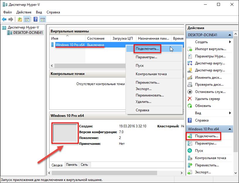Click the Checkpoint icon in Actions pane
239x183 pixels.
(x=190, y=158)
